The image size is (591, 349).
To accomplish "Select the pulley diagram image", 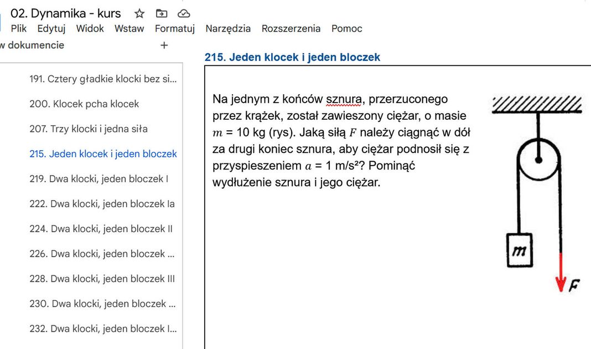I will coord(536,194).
